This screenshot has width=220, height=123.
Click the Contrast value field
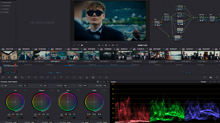point(65,86)
